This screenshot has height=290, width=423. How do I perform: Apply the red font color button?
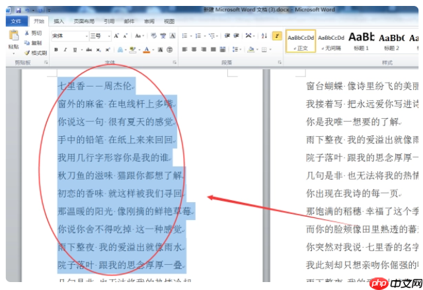tap(147, 50)
